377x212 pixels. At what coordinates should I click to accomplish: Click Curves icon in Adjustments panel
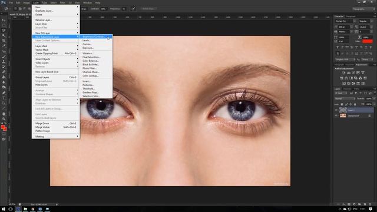click(x=353, y=73)
